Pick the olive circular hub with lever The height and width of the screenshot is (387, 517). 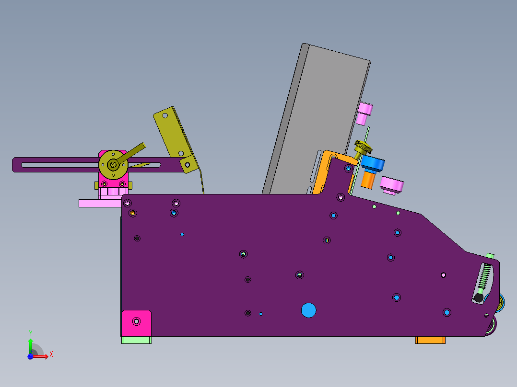click(x=113, y=164)
